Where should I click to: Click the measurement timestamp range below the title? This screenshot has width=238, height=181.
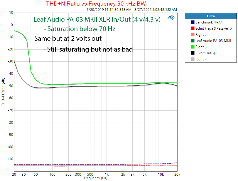(x=131, y=10)
